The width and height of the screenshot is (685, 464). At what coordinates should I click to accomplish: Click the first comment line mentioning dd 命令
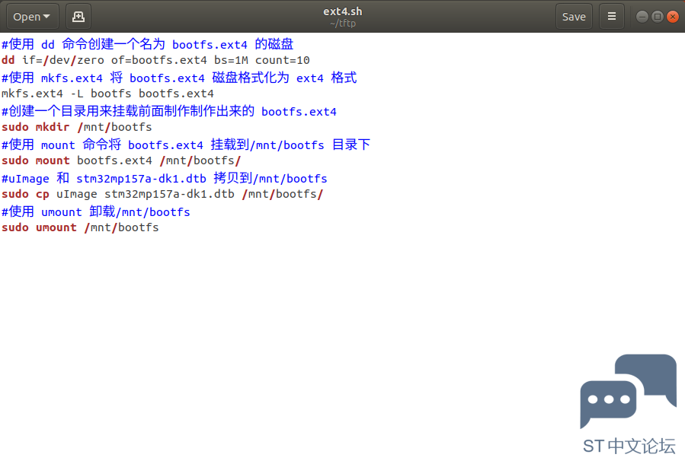click(147, 44)
